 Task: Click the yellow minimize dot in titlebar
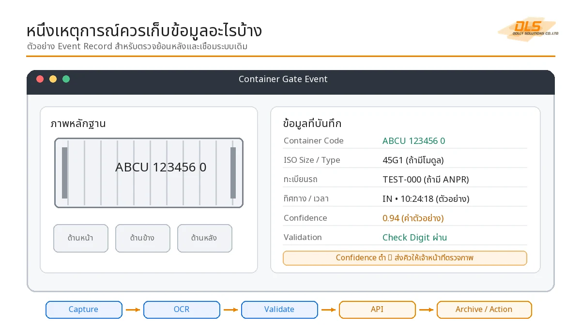pos(53,79)
